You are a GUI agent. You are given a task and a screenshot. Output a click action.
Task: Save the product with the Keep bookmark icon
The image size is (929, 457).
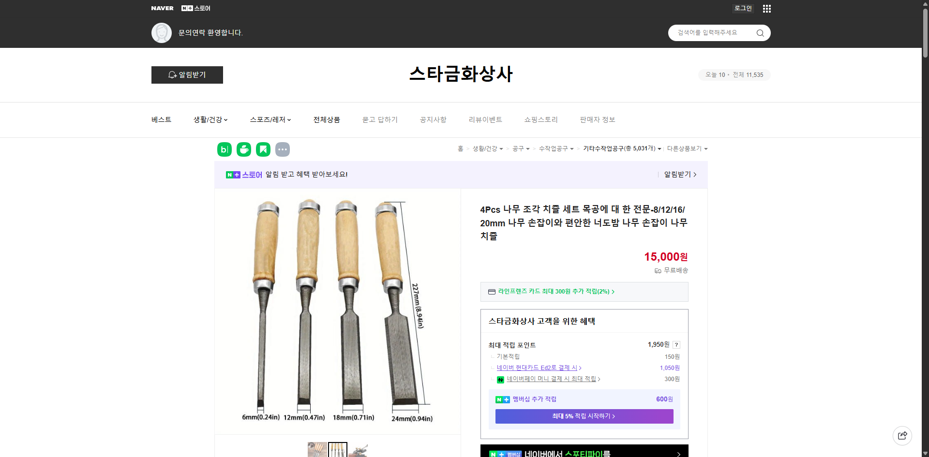coord(263,149)
